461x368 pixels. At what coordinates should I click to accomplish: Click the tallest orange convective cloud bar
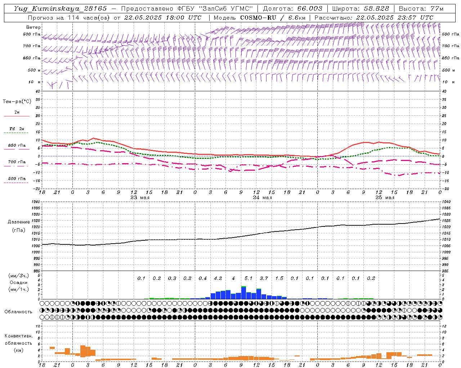point(83,351)
